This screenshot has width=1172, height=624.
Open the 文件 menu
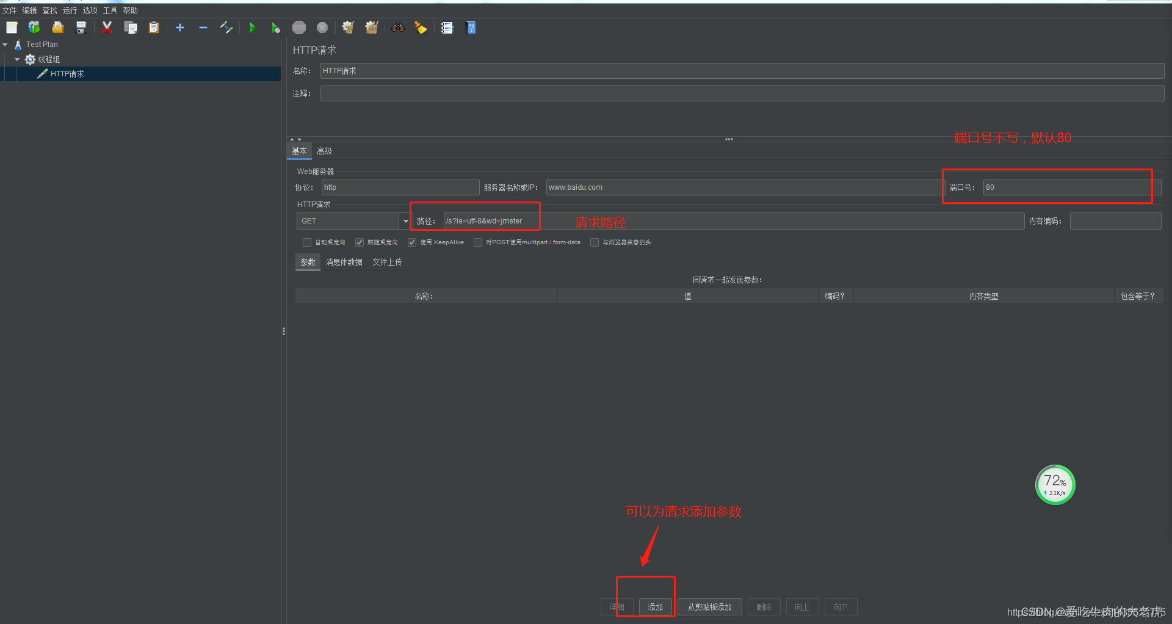pos(10,10)
